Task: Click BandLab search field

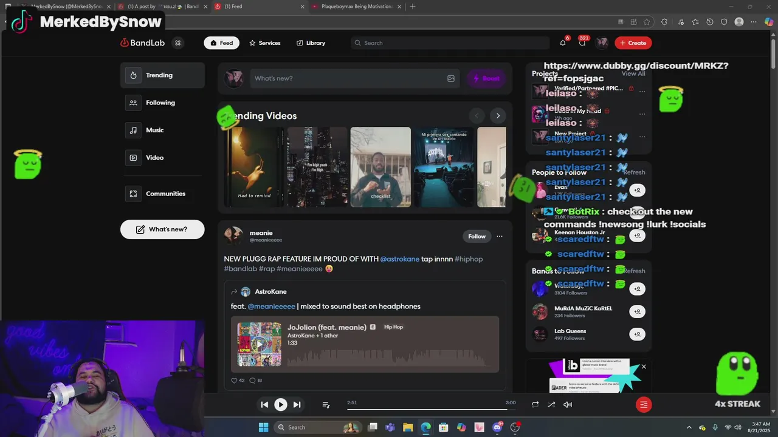Action: 450,43
